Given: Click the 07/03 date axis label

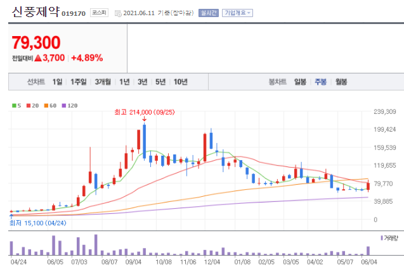Looking at the screenshot, I should [x=79, y=262].
